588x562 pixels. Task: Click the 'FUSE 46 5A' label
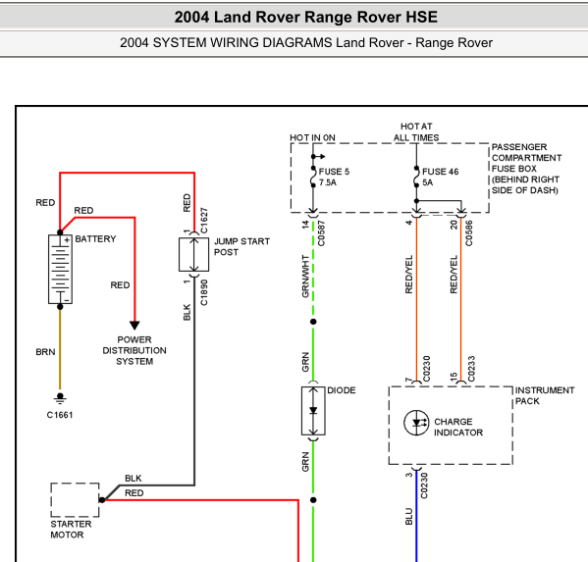(440, 177)
